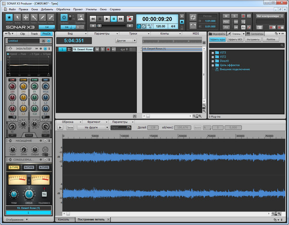Click the rewind-to-start transport button
Viewport: 289px width, 225px height.
point(93,19)
